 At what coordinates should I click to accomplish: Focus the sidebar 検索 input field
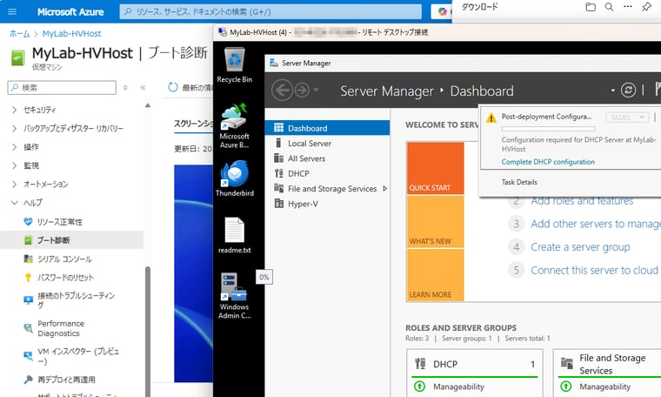pos(62,87)
